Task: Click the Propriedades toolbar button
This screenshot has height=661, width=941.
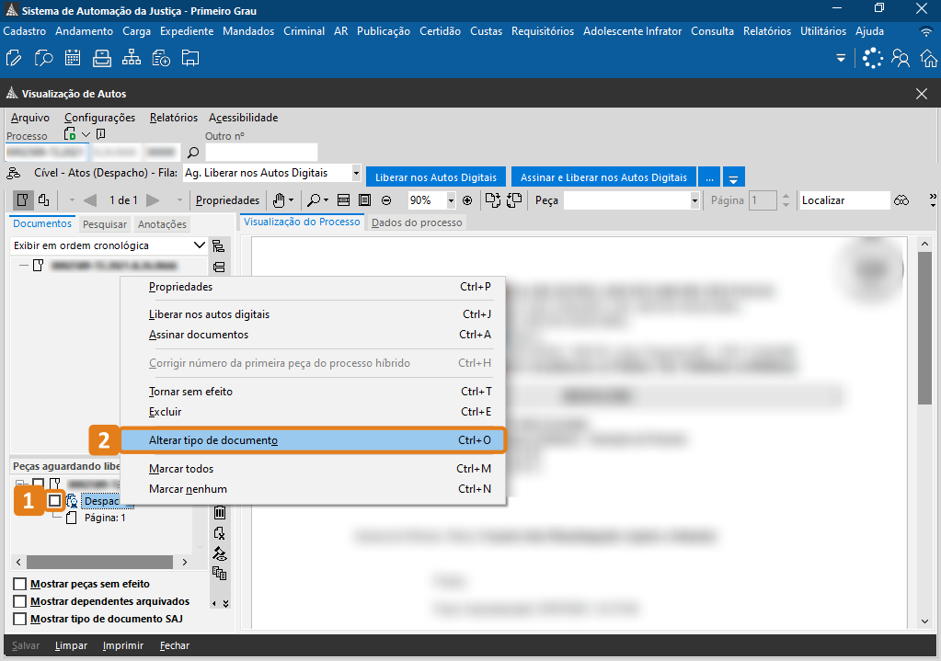Action: click(x=227, y=200)
